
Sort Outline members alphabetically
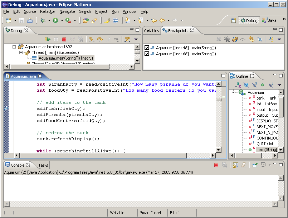238,85
